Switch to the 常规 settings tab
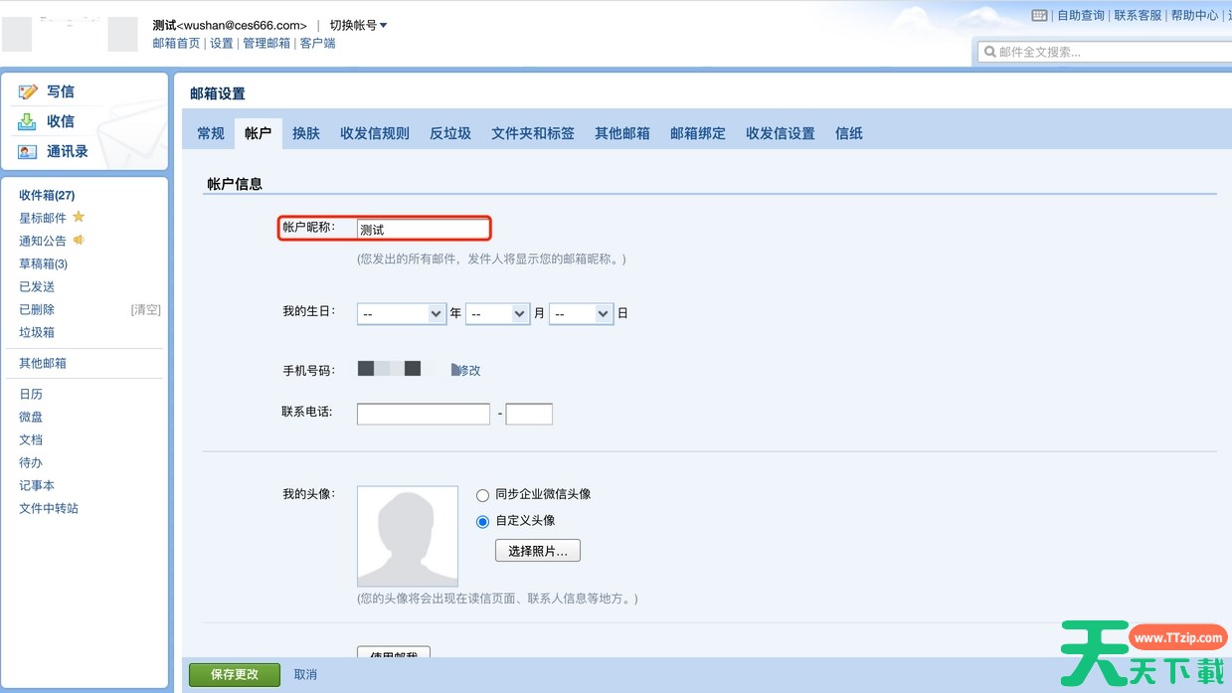Image resolution: width=1232 pixels, height=693 pixels. (210, 132)
